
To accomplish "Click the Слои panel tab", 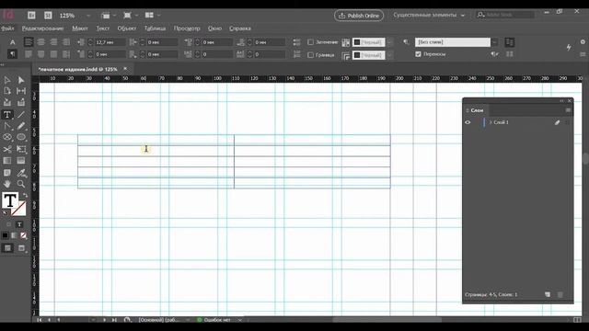I will [x=477, y=110].
